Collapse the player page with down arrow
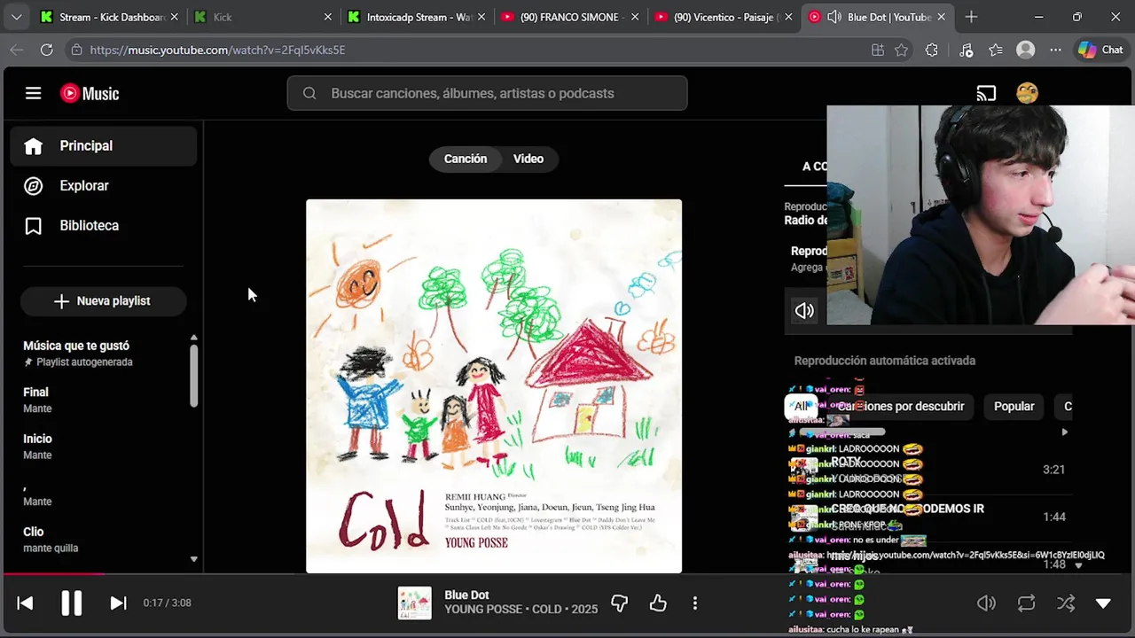Image resolution: width=1135 pixels, height=638 pixels. tap(1103, 603)
